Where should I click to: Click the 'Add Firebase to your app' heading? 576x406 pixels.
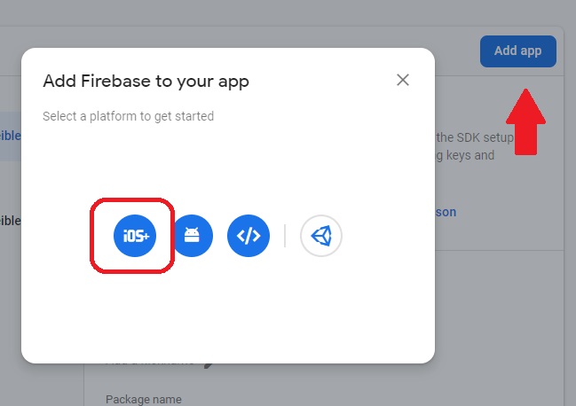(x=146, y=82)
